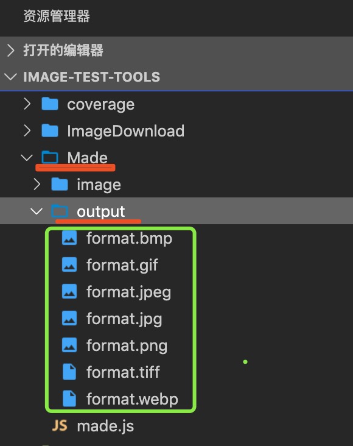
Task: Click the ImageDownload folder icon
Action: pyautogui.click(x=50, y=130)
